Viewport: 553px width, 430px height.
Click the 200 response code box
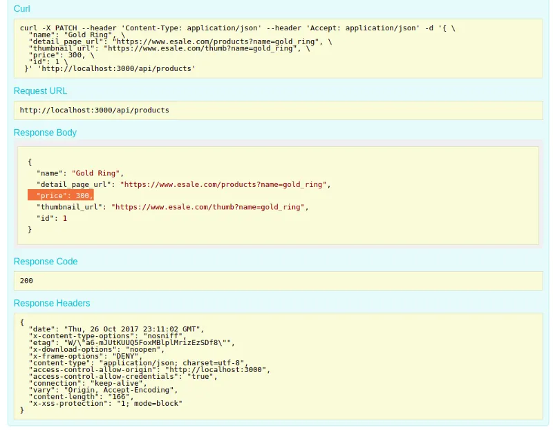click(x=278, y=281)
